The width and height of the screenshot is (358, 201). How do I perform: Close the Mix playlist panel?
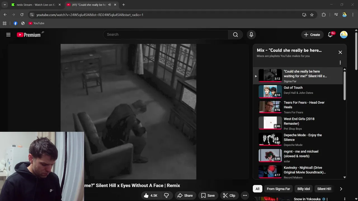[x=340, y=52]
